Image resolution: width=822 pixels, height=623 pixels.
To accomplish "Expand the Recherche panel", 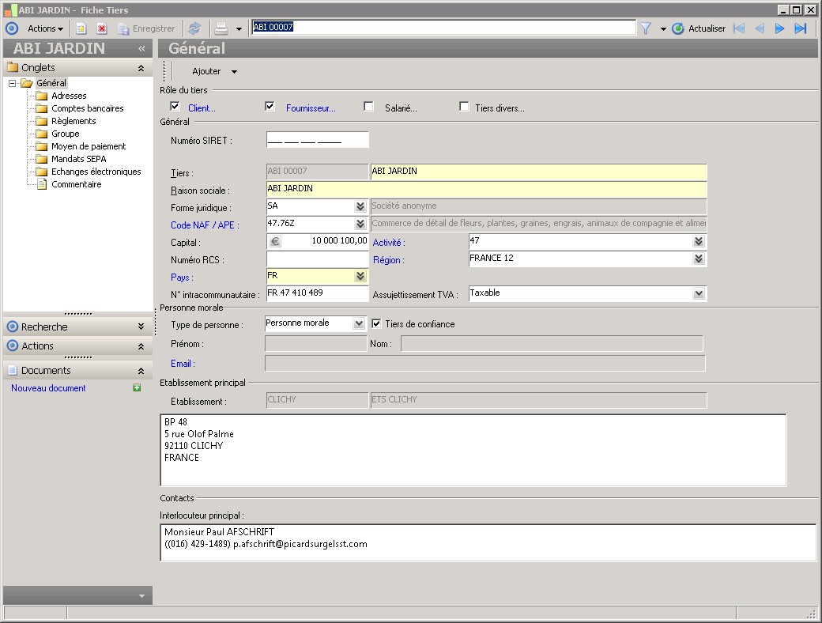I will pyautogui.click(x=141, y=327).
